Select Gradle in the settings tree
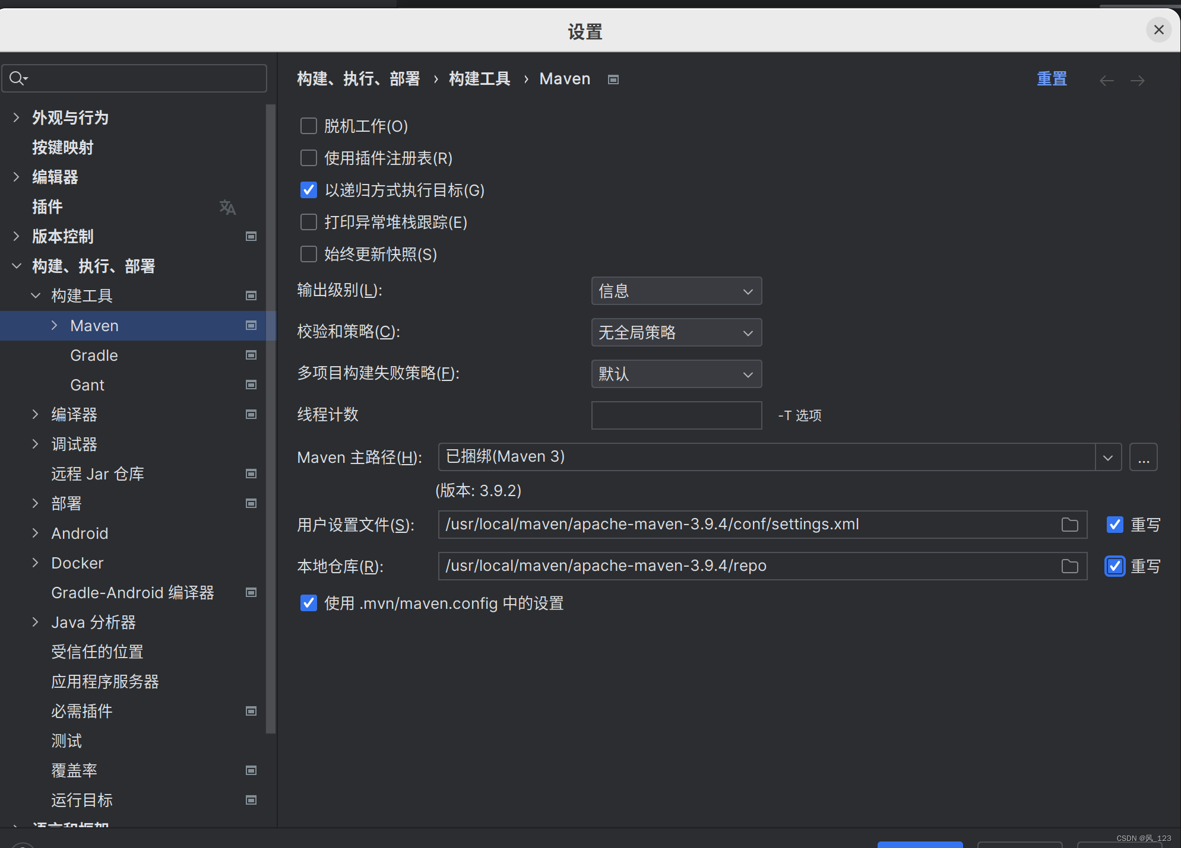Viewport: 1181px width, 848px height. (x=94, y=355)
